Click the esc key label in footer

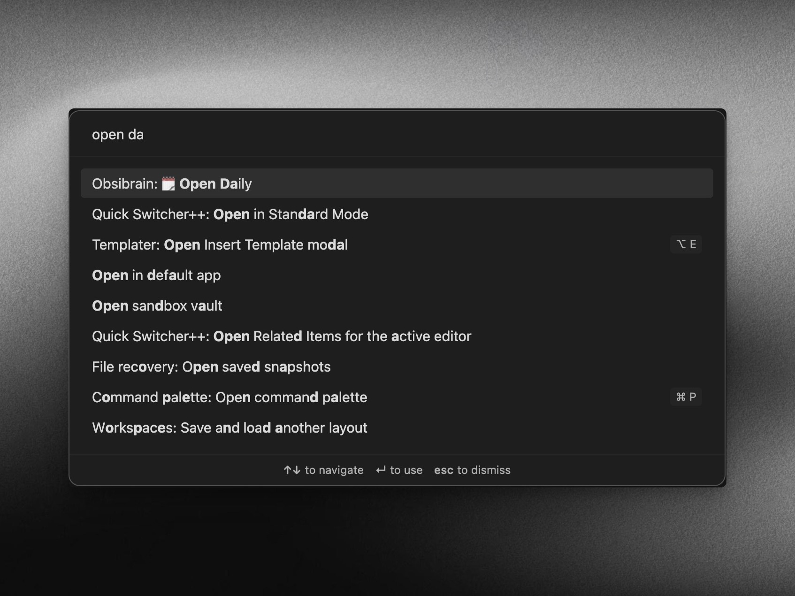pos(443,470)
